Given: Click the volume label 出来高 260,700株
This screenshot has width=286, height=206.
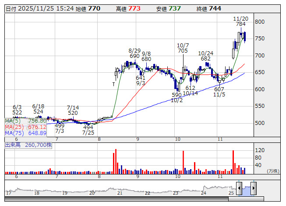Looking at the screenshot, I should [28, 145].
